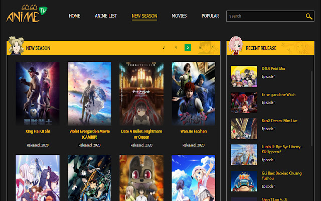Open second-row Demon Slayer train poster
This screenshot has width=321, height=201.
[89, 178]
